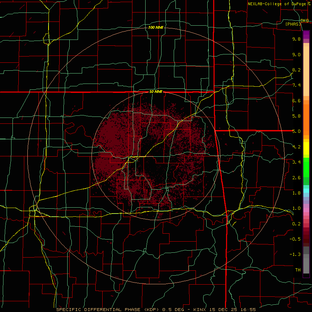
Task: Pick the orange swatch on the color bar
Action: (x=306, y=120)
